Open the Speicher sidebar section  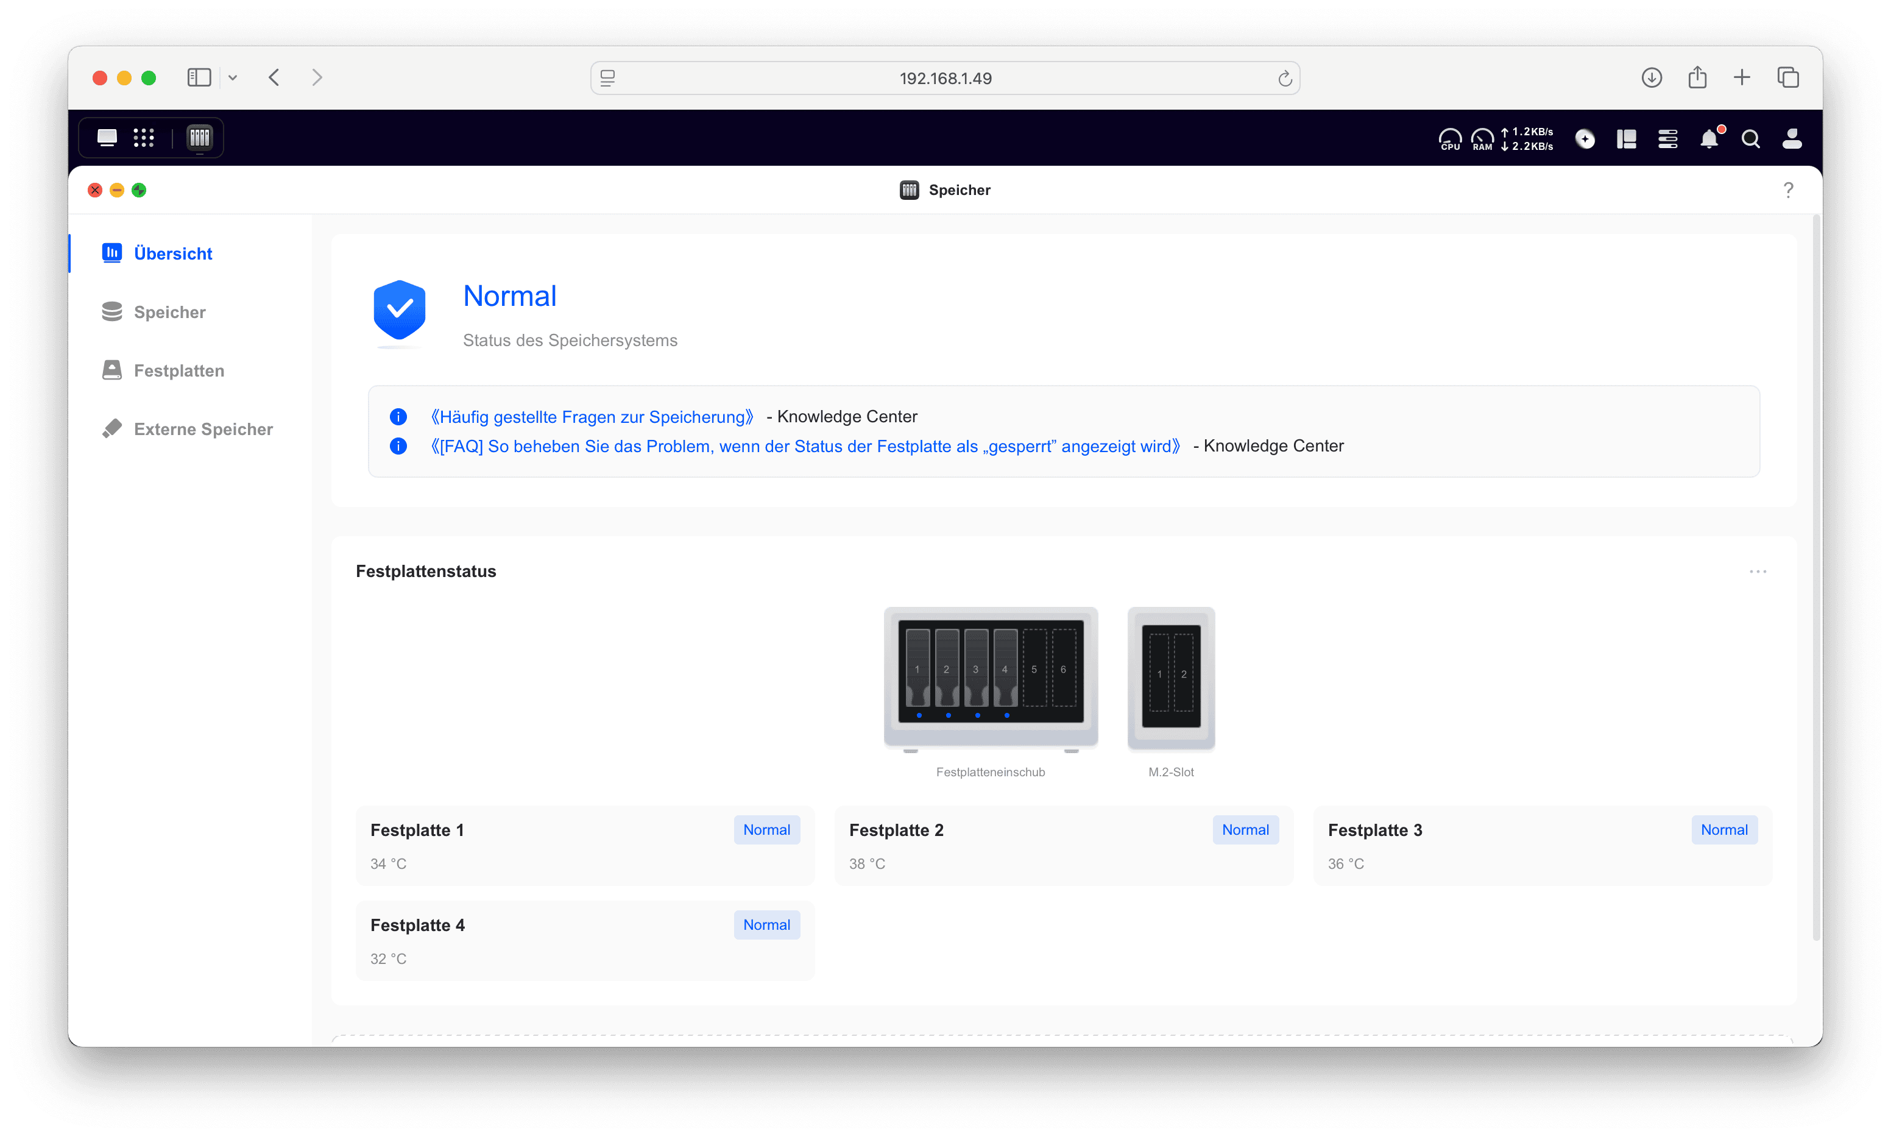[x=169, y=312]
